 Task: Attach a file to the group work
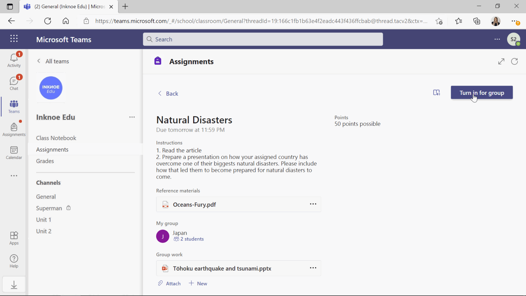[x=169, y=283]
